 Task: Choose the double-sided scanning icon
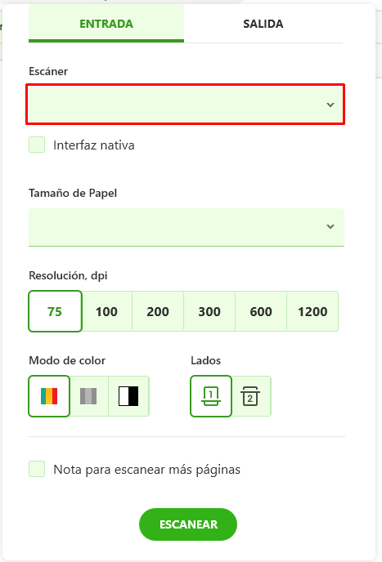(x=250, y=396)
